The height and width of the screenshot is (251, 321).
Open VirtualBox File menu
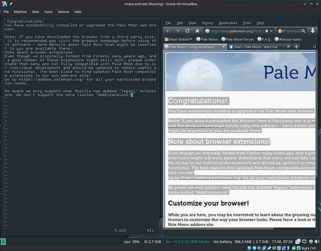tap(6, 12)
